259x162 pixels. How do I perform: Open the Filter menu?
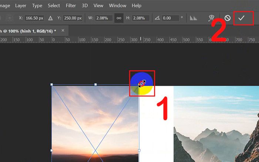click(x=71, y=6)
